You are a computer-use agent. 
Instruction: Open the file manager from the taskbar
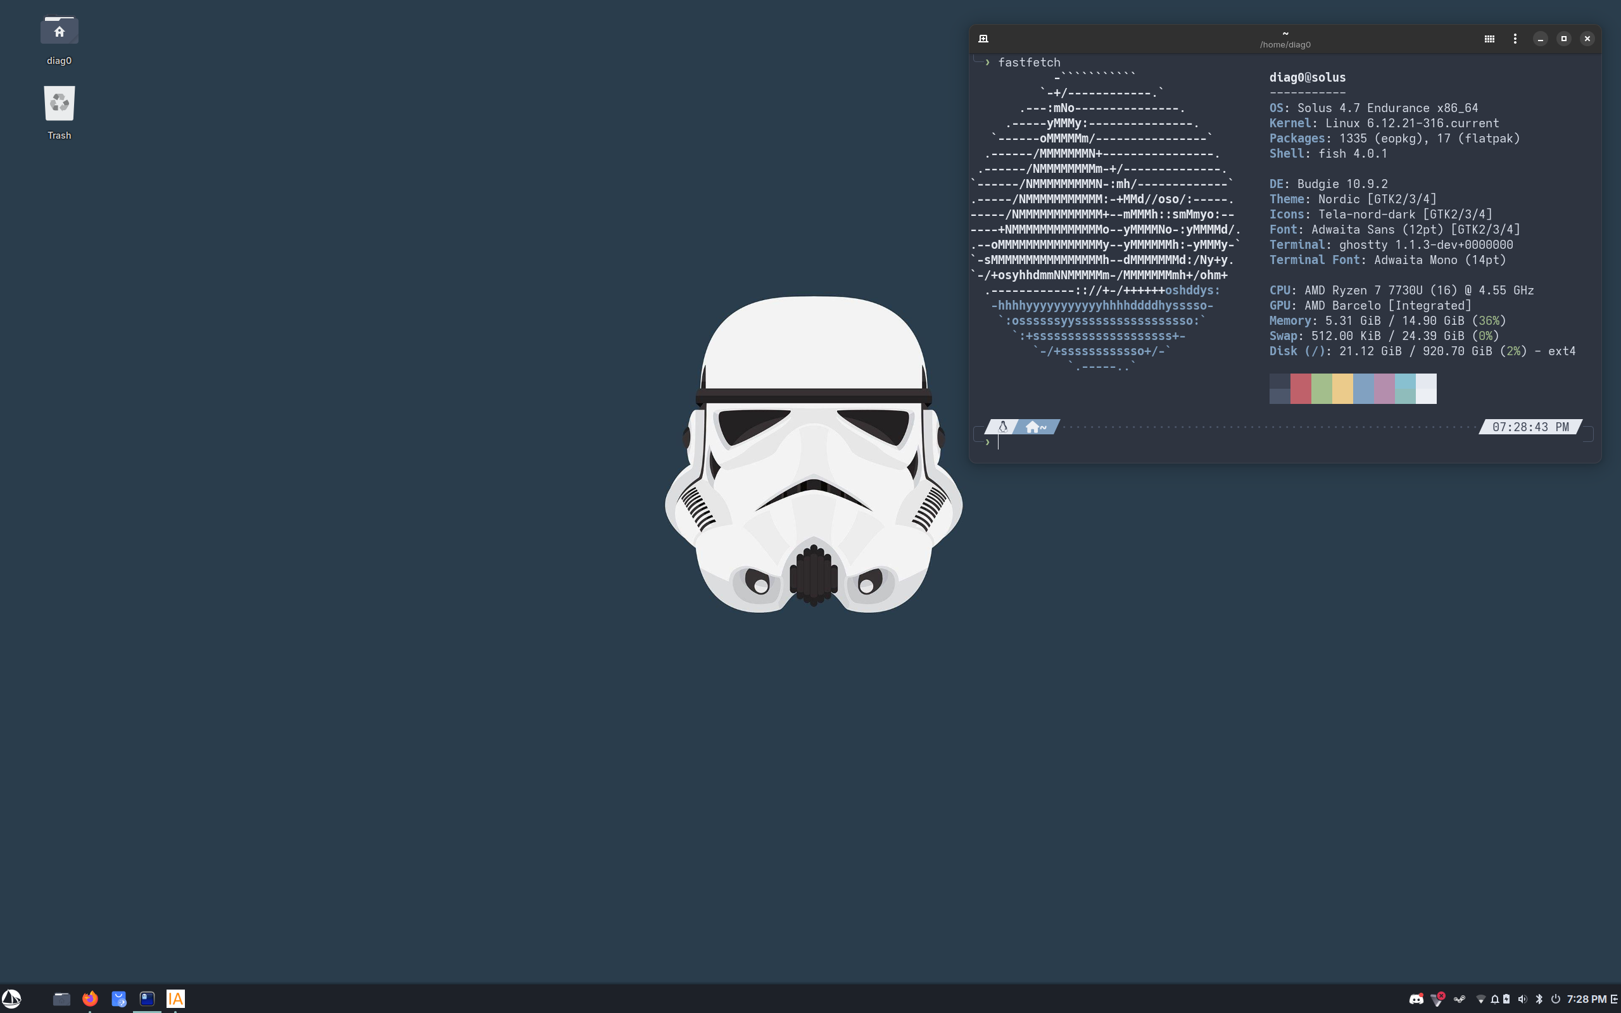pos(61,999)
